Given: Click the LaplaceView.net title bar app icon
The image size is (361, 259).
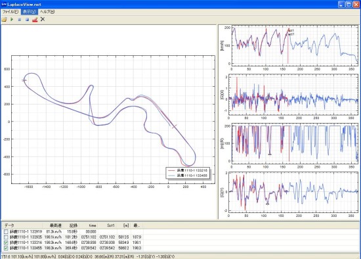Looking at the screenshot, I should coord(4,4).
